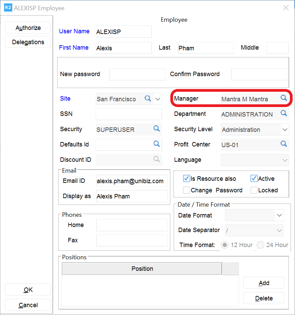Enable the Change Password checkbox

[x=186, y=190]
